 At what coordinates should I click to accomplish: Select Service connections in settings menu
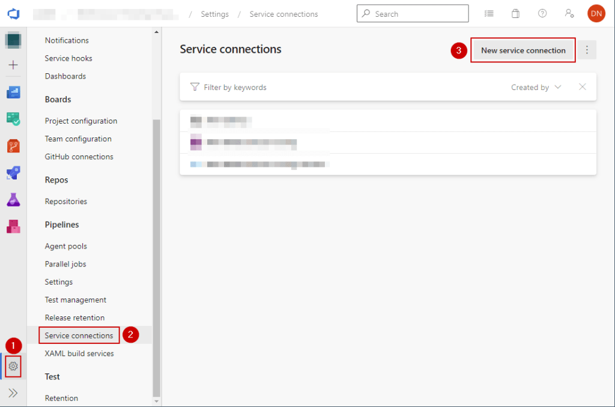pyautogui.click(x=79, y=336)
